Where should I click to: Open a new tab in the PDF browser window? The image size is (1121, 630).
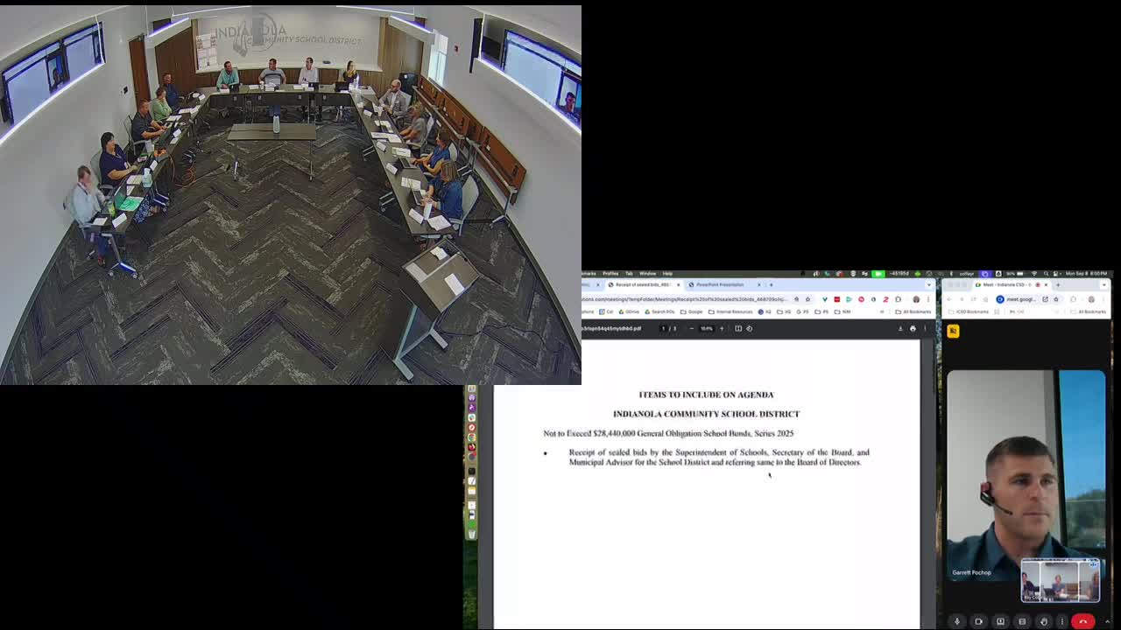coord(772,284)
